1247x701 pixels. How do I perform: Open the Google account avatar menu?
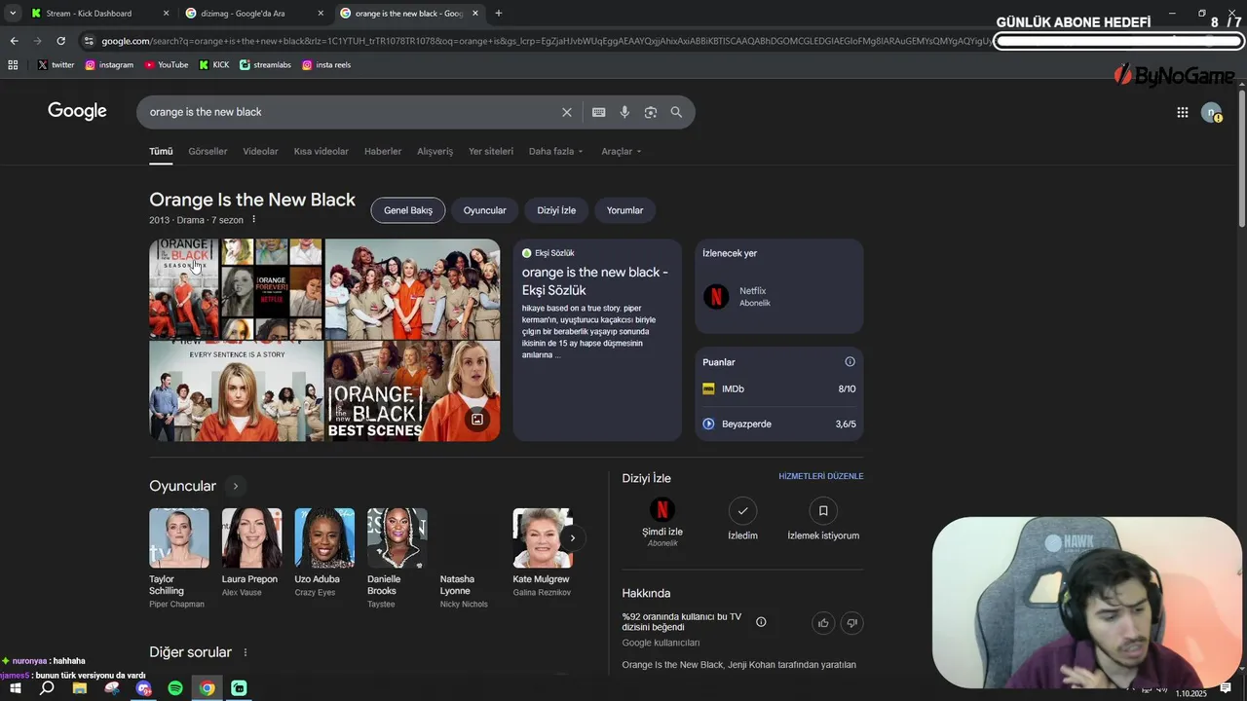coord(1211,112)
